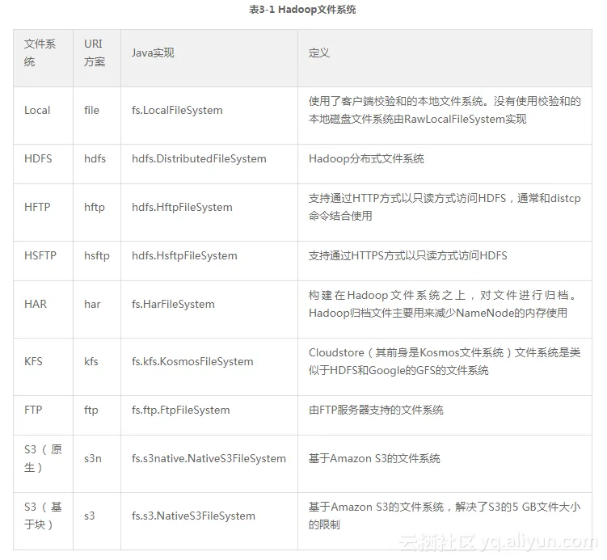
Task: Click hdfs.DistributedFileSystem text
Action: (199, 158)
